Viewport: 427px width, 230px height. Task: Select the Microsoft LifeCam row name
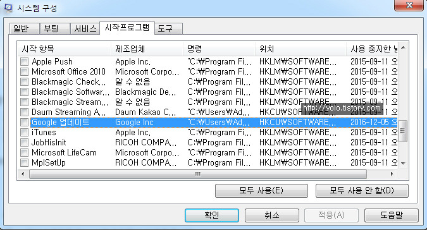point(64,152)
